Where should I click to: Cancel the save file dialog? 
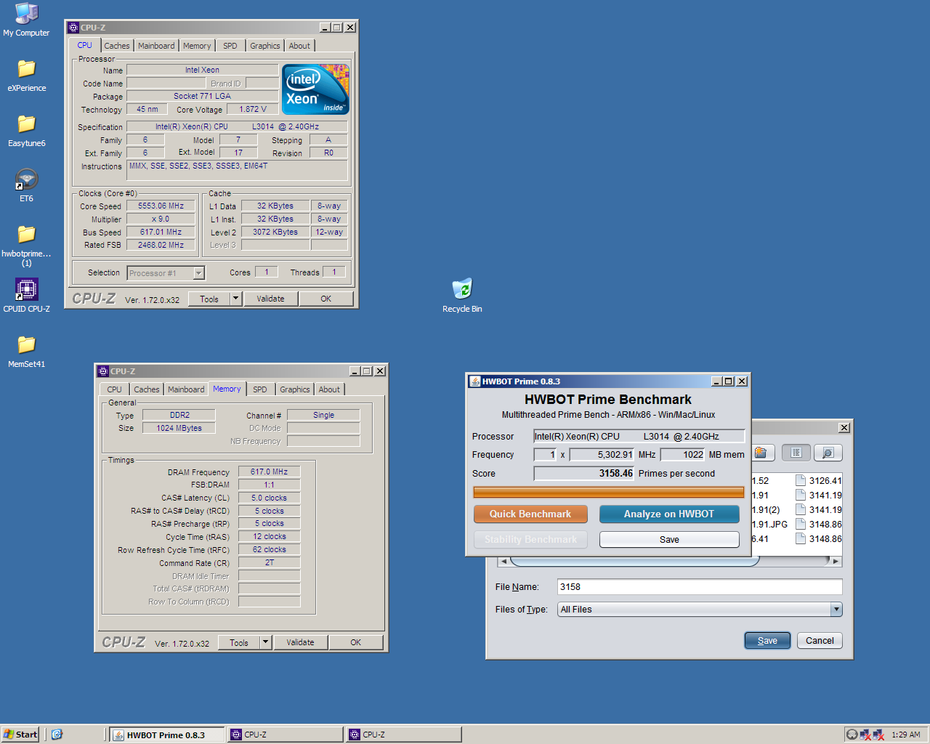(x=820, y=641)
